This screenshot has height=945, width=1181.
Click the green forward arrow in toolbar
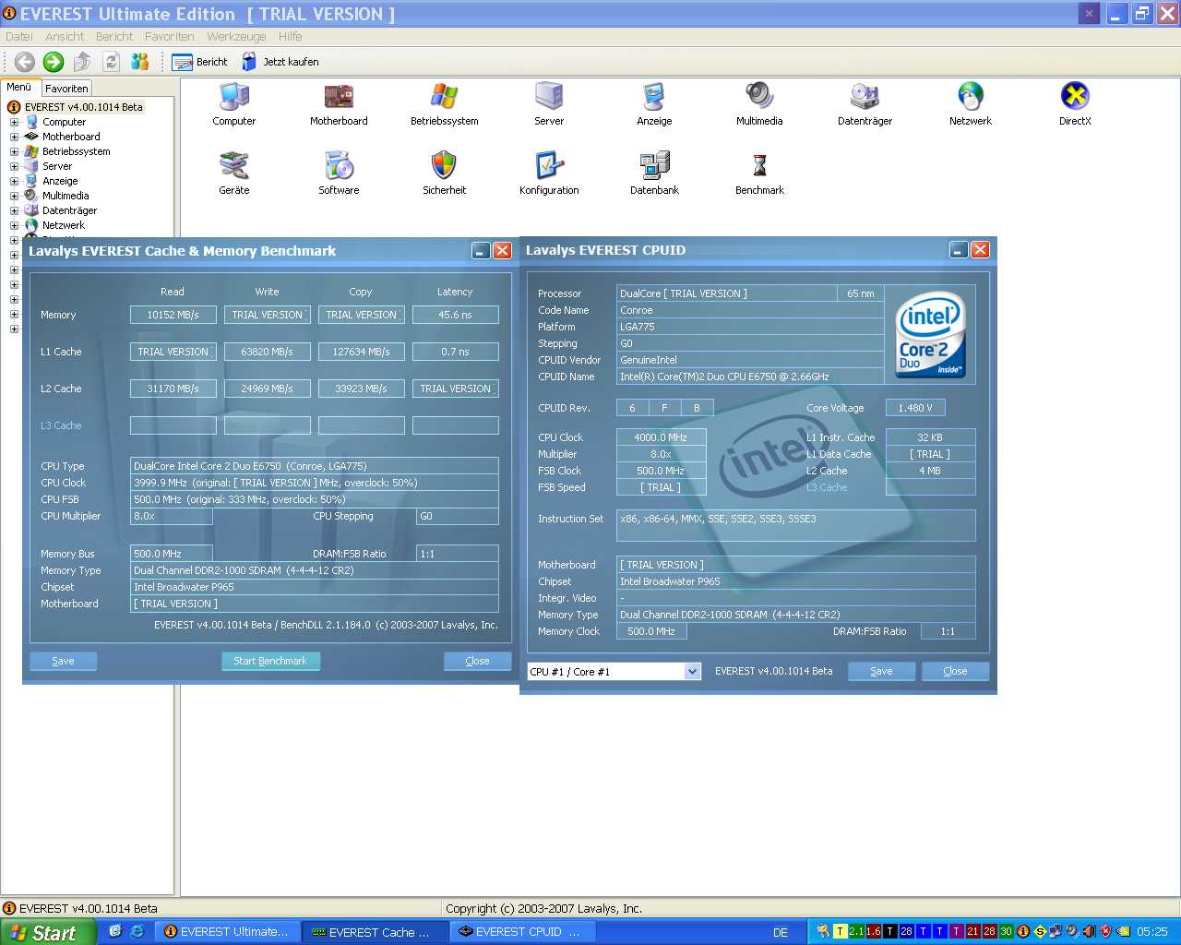(54, 62)
